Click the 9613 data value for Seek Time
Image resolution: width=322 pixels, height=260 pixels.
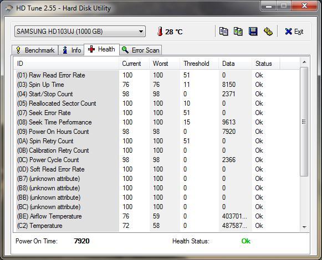tap(229, 122)
